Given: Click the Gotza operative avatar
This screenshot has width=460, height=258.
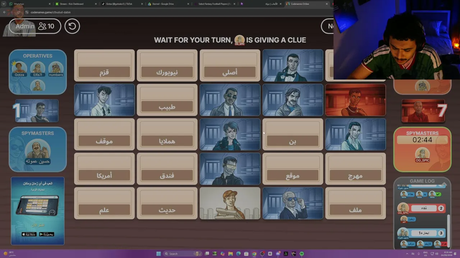Looking at the screenshot, I should 19,68.
